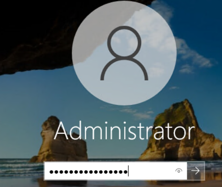222x187 pixels.
Task: Click the blank space inside the password box
Action: coord(152,171)
